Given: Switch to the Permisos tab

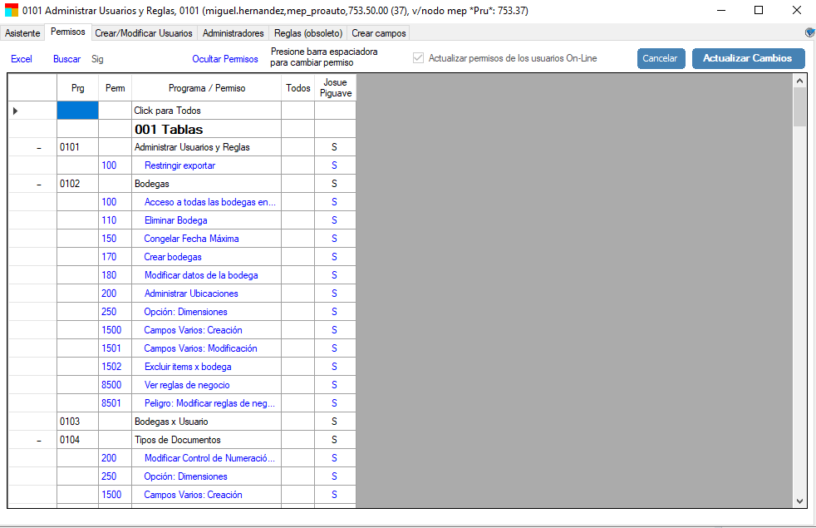Looking at the screenshot, I should [67, 32].
